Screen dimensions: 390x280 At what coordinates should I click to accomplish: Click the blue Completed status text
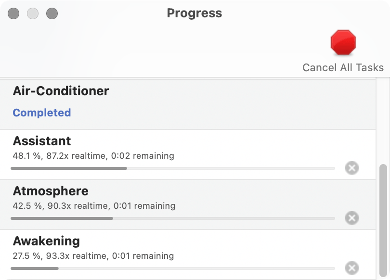[x=42, y=113]
